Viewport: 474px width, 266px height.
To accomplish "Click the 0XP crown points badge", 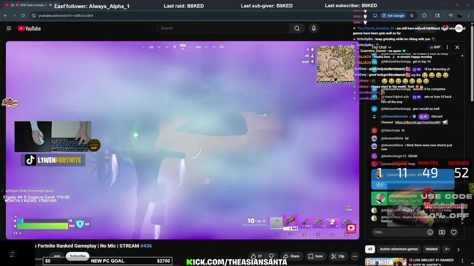I will [x=435, y=47].
